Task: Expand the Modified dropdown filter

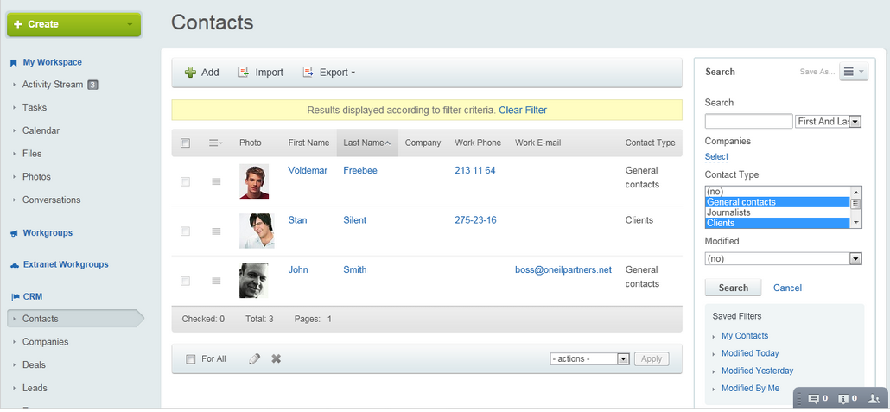Action: point(784,259)
